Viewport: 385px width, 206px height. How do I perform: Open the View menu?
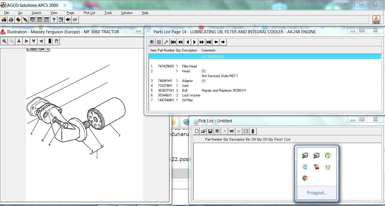tap(54, 13)
